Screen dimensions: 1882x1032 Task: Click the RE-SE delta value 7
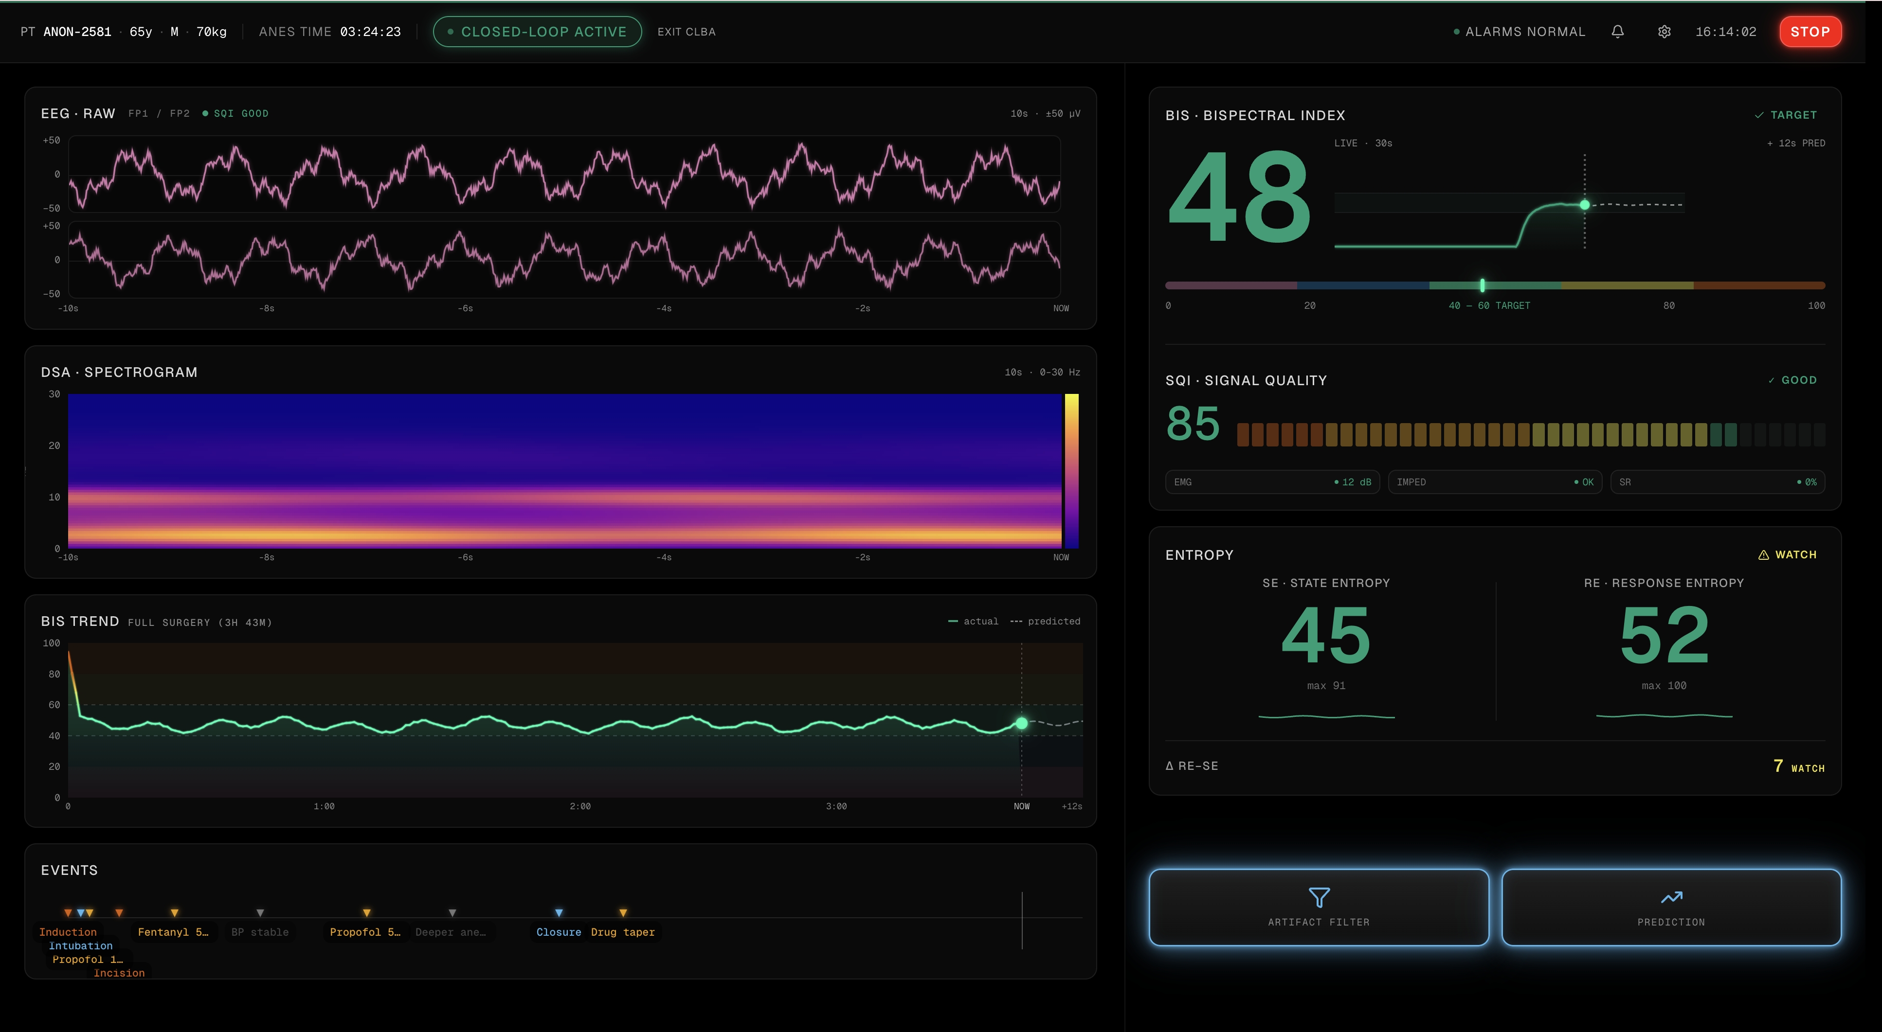coord(1778,765)
